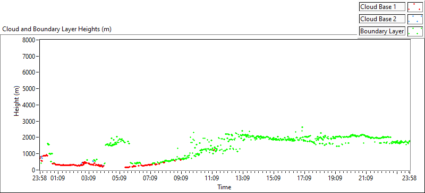Click the 8000 height axis label
The image size is (425, 193).
coord(30,40)
